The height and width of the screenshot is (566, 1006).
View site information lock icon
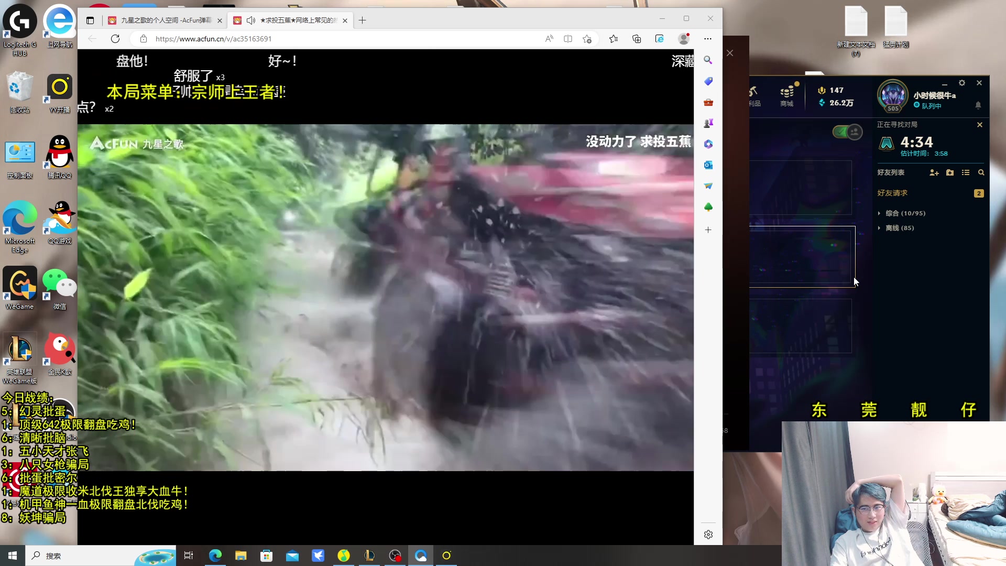point(143,39)
